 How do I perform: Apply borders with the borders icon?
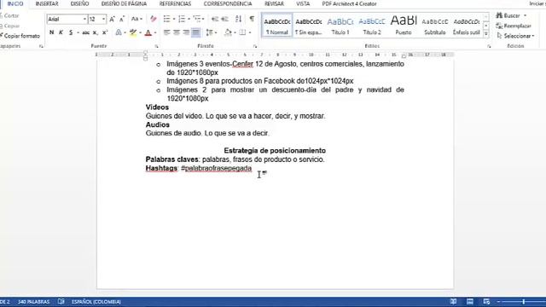[x=242, y=32]
